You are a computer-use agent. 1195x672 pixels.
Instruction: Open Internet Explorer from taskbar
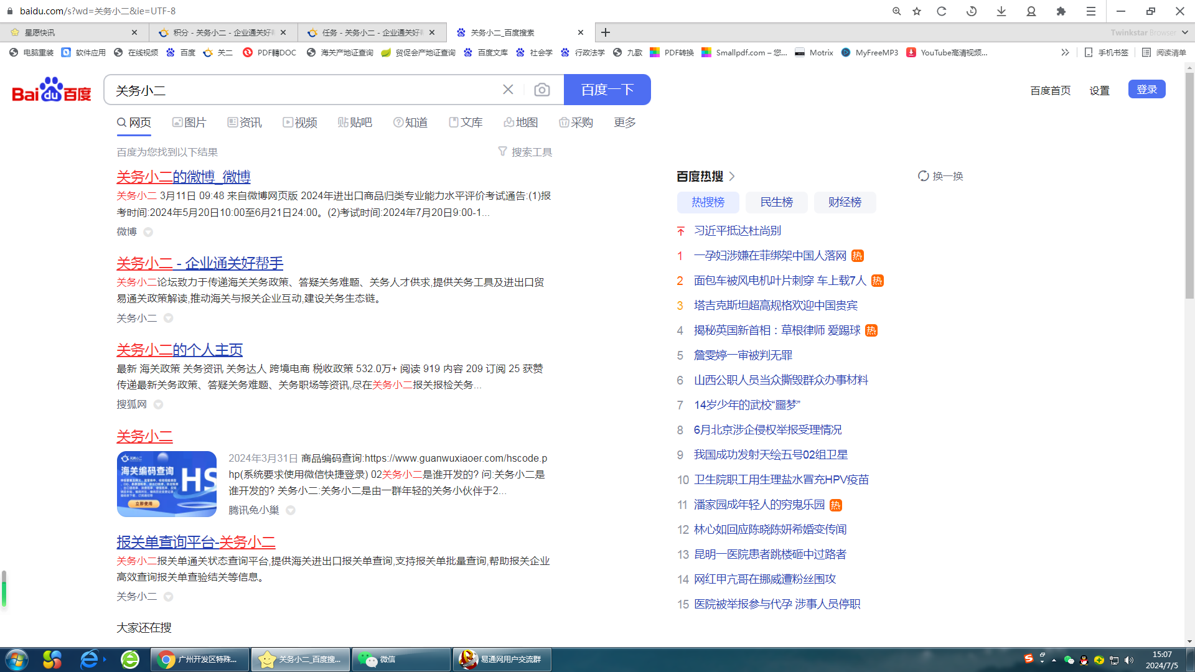click(x=89, y=660)
